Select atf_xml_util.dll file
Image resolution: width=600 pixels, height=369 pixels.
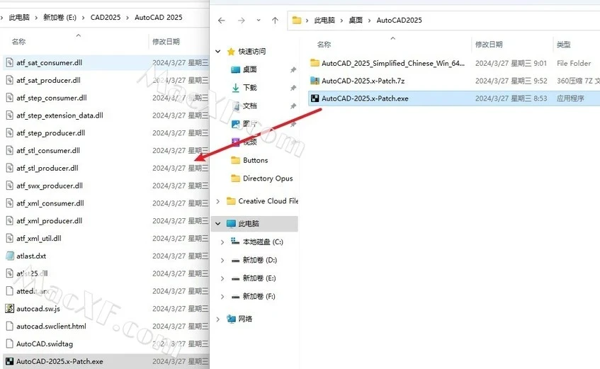39,238
